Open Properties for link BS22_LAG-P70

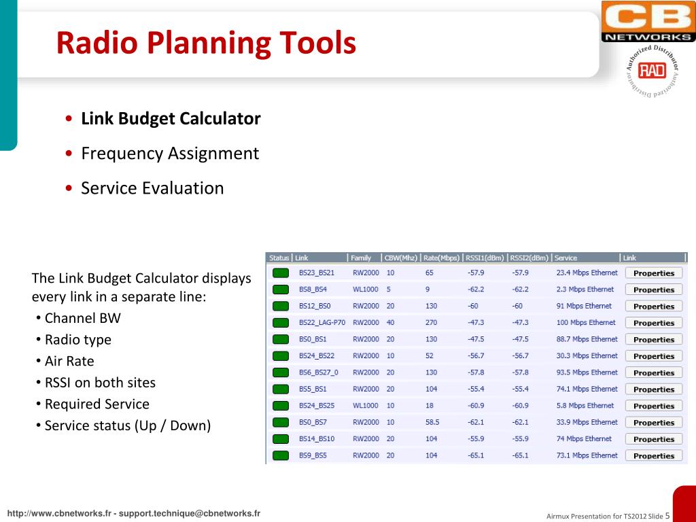point(653,323)
